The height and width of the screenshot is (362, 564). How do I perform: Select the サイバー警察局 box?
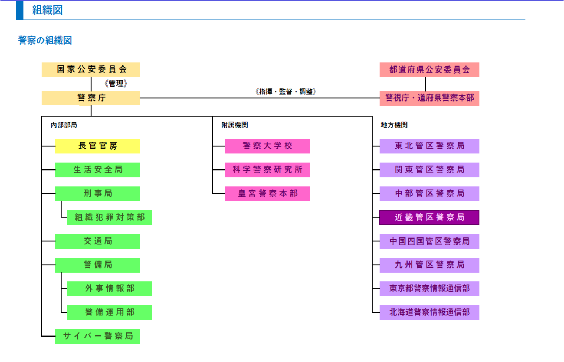[x=98, y=336]
